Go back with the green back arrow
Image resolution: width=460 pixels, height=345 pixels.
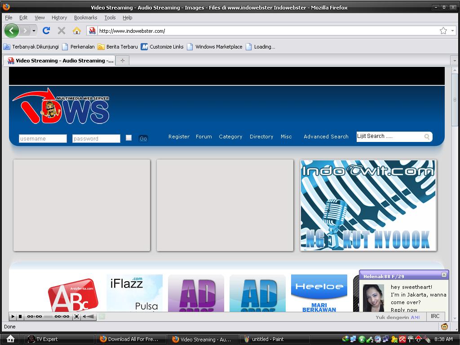11,31
